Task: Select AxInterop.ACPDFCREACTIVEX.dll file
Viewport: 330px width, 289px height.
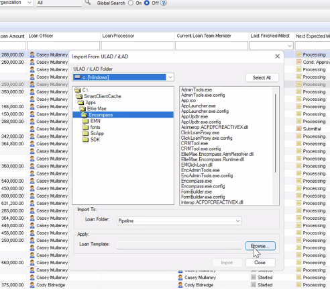Action: 215,127
